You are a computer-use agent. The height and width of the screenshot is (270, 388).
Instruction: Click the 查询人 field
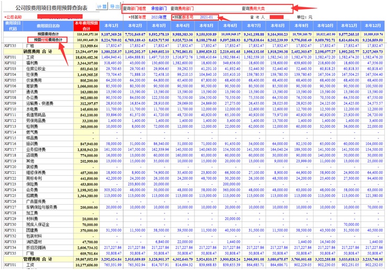[x=276, y=17]
